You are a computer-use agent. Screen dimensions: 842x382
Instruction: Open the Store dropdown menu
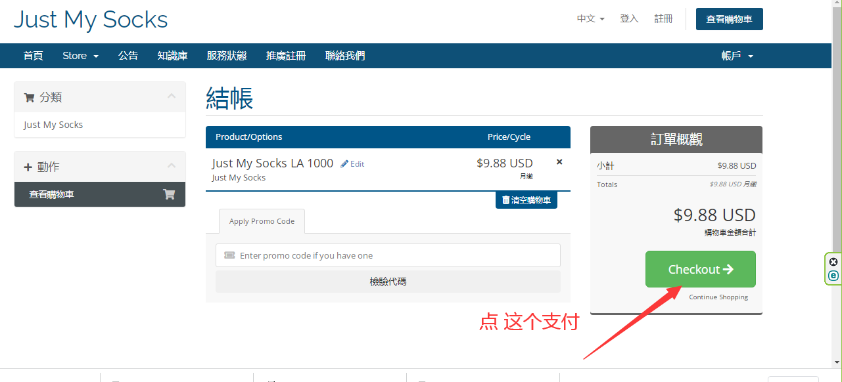(80, 56)
